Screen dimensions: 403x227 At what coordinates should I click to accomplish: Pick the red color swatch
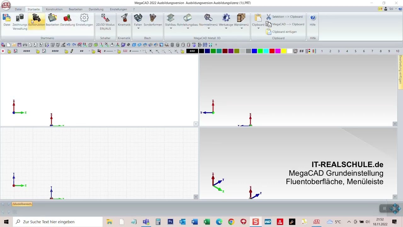[x=272, y=51]
